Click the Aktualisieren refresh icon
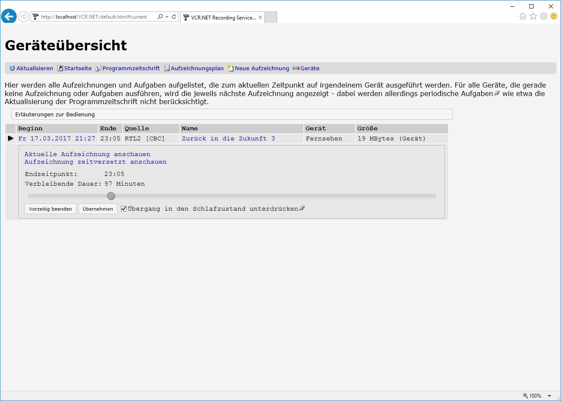The width and height of the screenshot is (561, 401). (x=12, y=69)
